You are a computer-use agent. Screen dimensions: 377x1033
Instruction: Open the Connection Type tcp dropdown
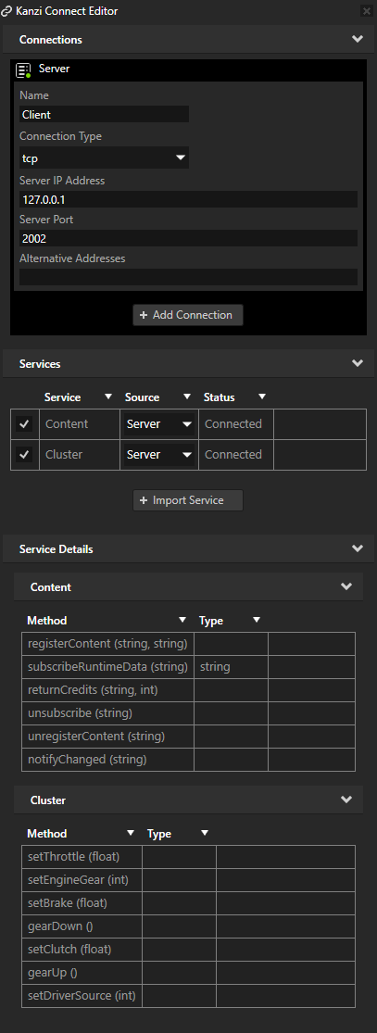104,158
